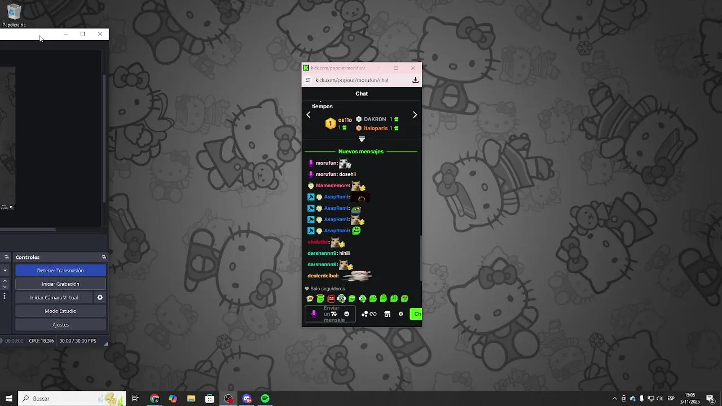This screenshot has width=722, height=406.
Task: Click the install app icon in address bar
Action: coord(415,80)
